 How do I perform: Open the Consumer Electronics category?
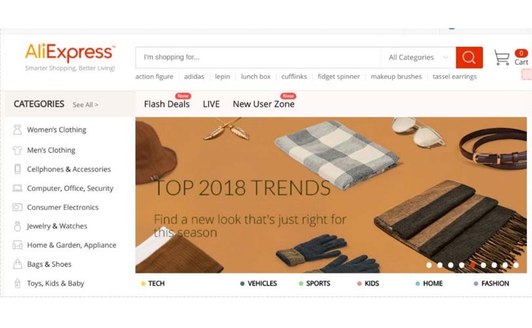[63, 207]
